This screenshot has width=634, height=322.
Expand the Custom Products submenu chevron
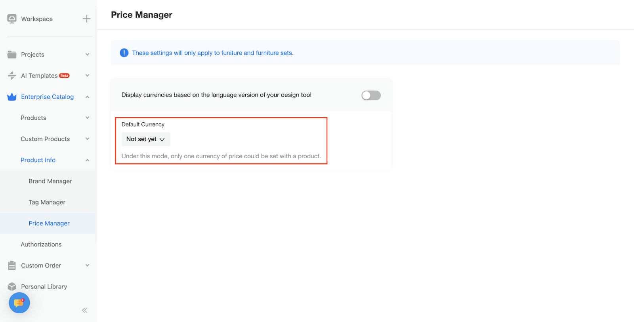coord(87,139)
